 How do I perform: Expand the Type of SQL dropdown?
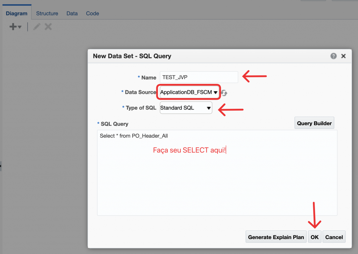coord(186,108)
